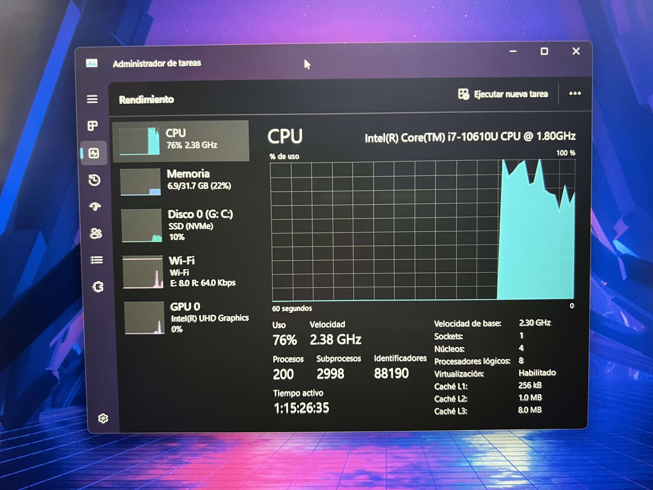Click the Caché L2 value 1.0 MB
The image size is (653, 490).
tap(530, 398)
